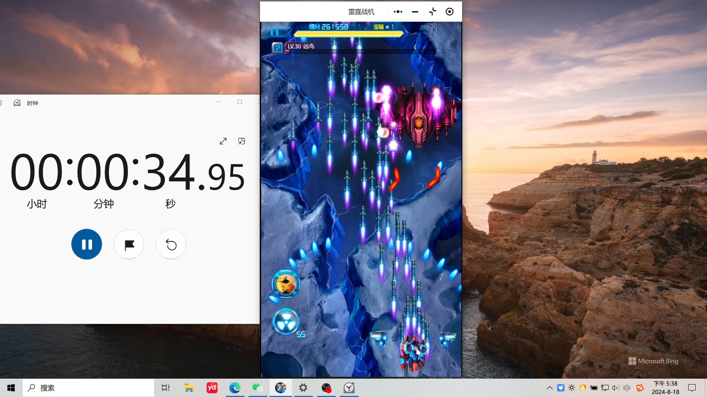
Task: Minimize the 雷霆战机 mini-program window
Action: (415, 12)
